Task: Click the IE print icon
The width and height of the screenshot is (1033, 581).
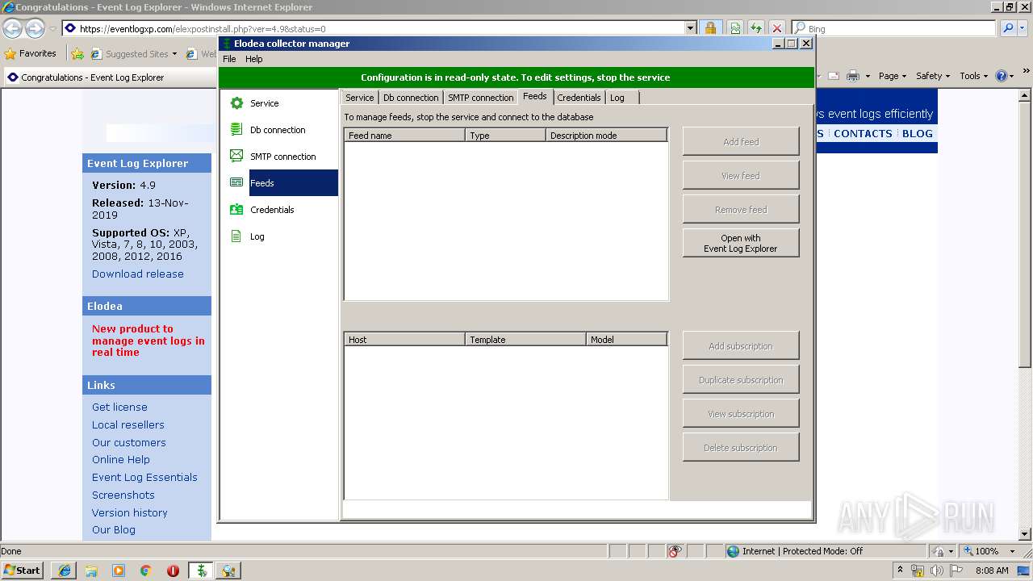Action: pyautogui.click(x=852, y=76)
